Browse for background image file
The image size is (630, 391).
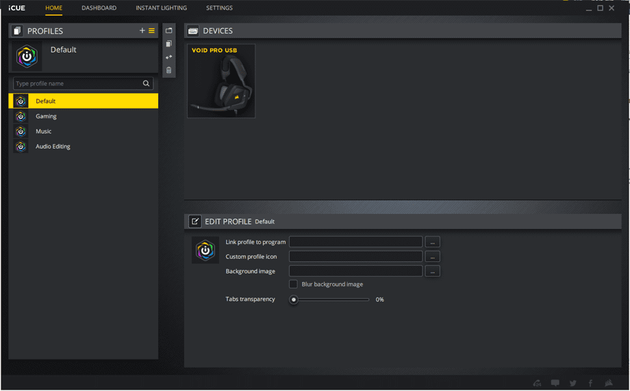coord(432,271)
